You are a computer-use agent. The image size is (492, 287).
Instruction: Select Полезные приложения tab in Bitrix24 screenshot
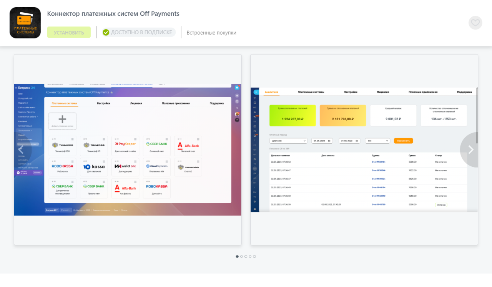176,103
